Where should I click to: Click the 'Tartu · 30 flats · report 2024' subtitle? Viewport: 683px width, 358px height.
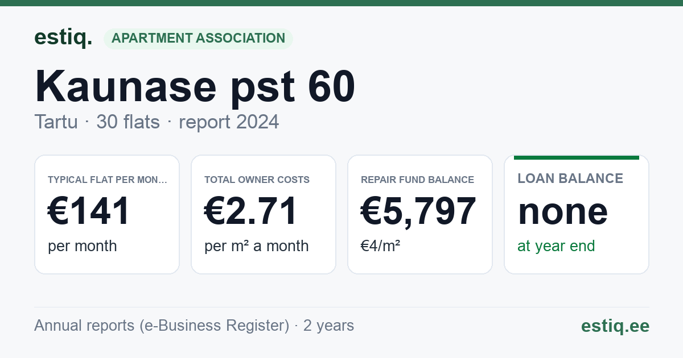[157, 122]
